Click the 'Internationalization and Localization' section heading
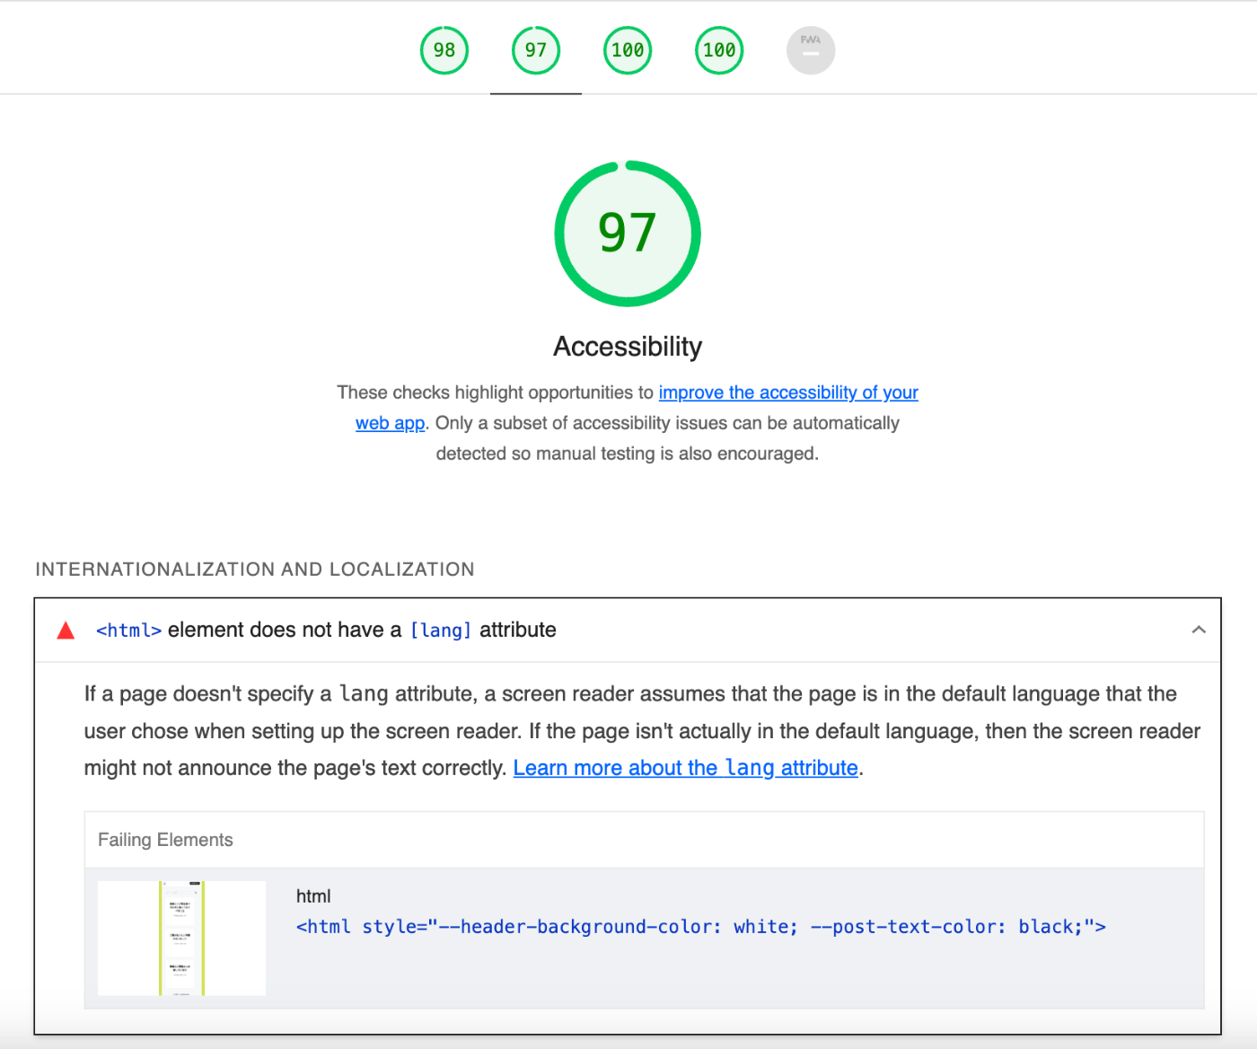 click(x=255, y=569)
